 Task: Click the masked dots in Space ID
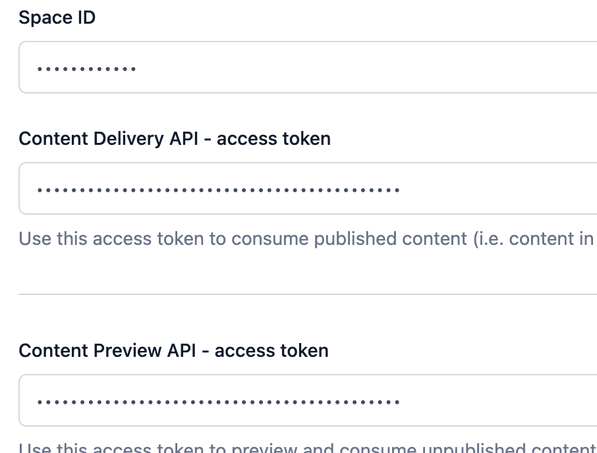tap(86, 68)
